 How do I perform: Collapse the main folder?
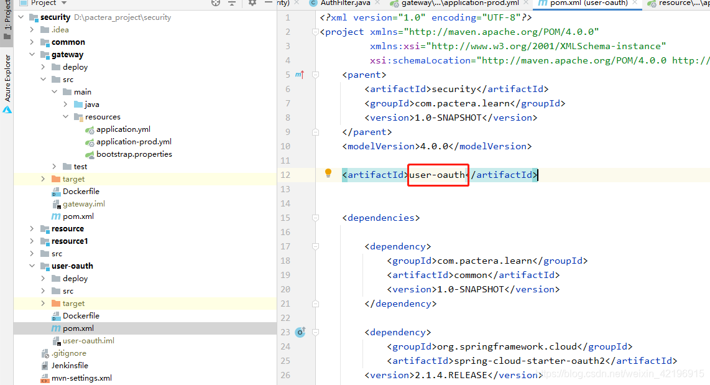point(54,92)
